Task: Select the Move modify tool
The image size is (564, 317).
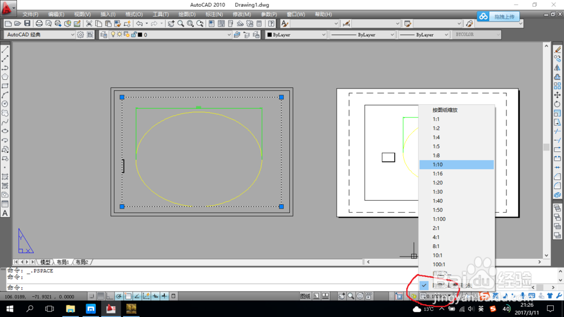Action: [557, 95]
